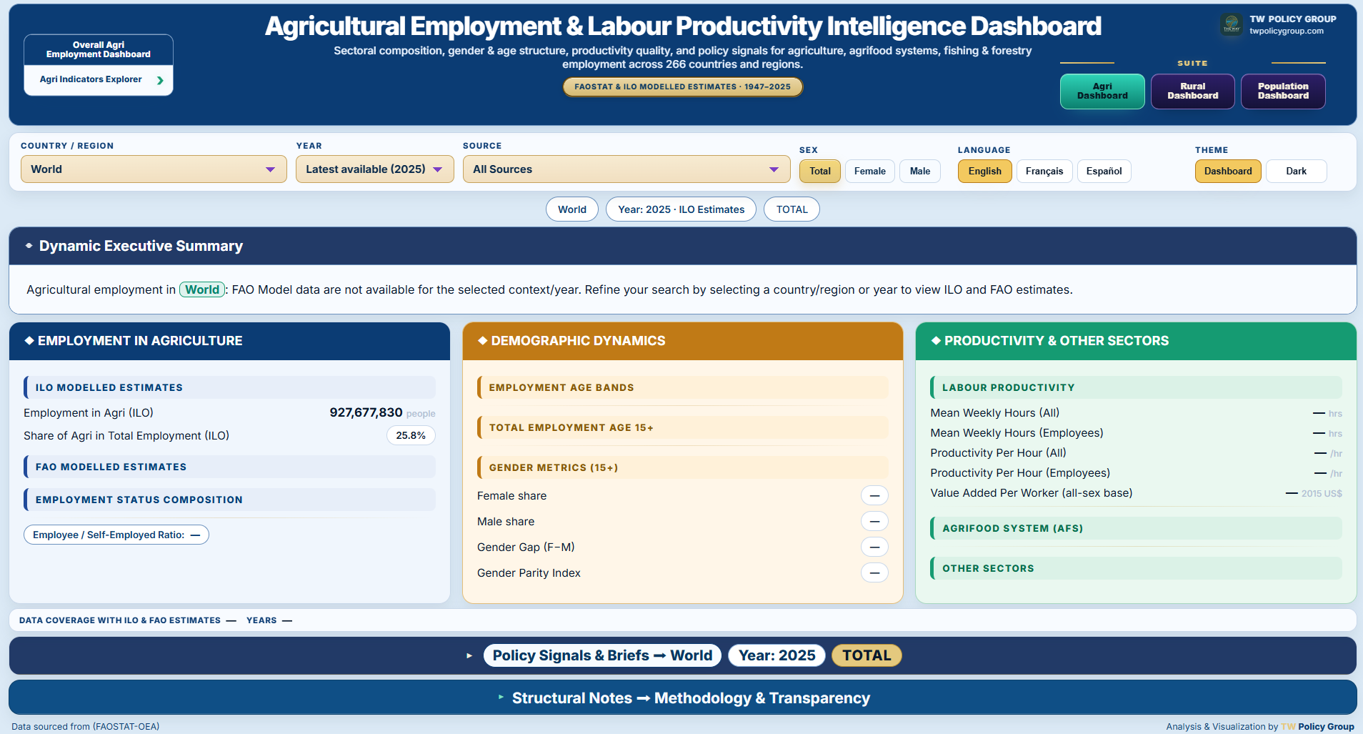The width and height of the screenshot is (1363, 734).
Task: Expand the Other Sectors section
Action: tap(1136, 568)
